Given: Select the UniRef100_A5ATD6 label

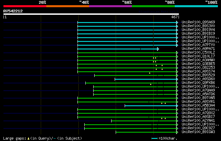Looking at the screenshot, I should point(198,94).
